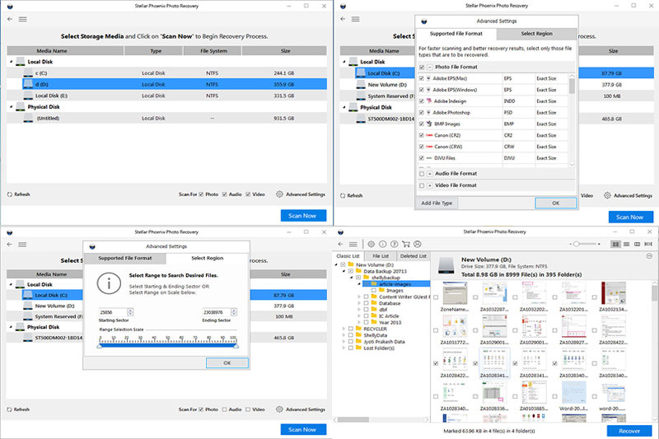Check the Audio File Format checkbox

coord(422,174)
